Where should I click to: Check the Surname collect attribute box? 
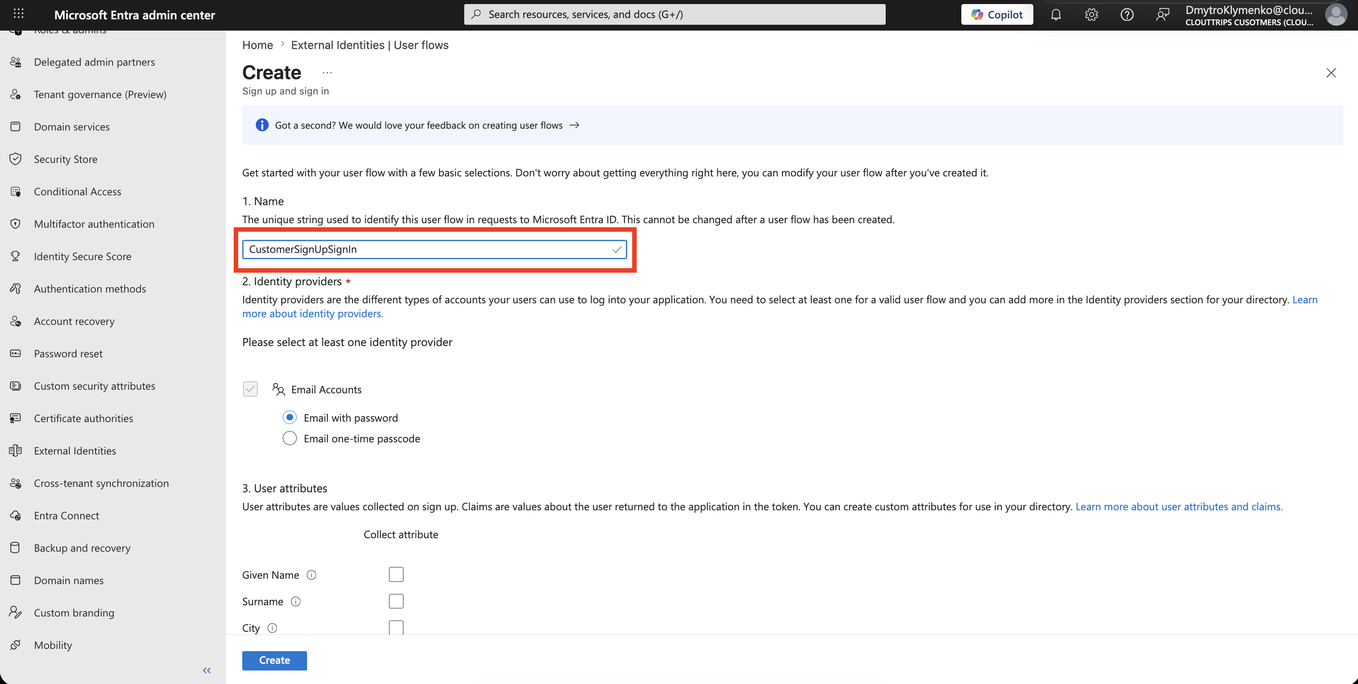point(396,601)
